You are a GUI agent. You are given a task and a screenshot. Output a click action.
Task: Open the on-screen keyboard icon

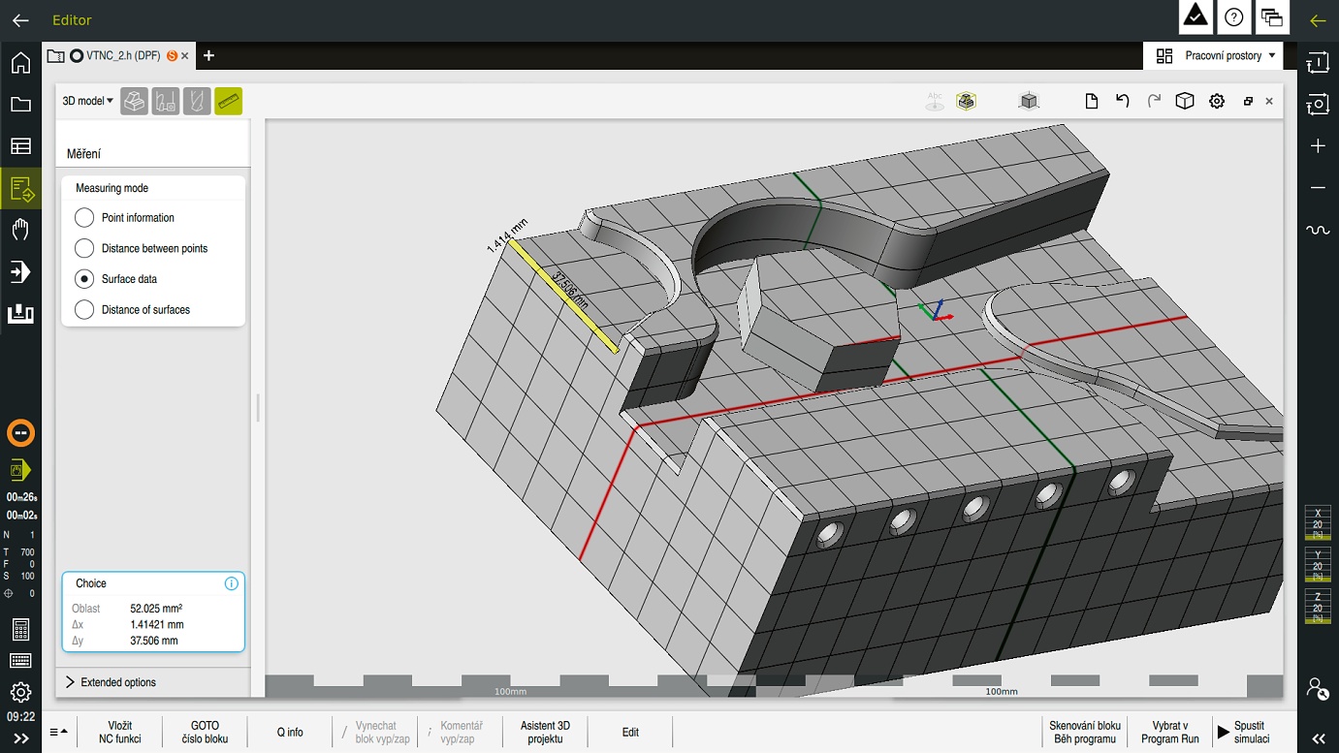[20, 661]
